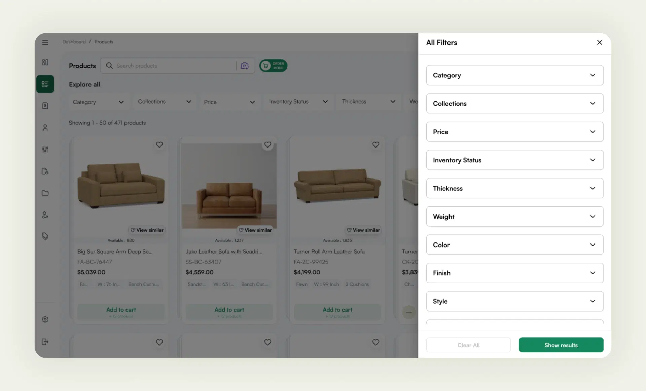646x391 pixels.
Task: Open the Products breadcrumb link
Action: click(104, 41)
